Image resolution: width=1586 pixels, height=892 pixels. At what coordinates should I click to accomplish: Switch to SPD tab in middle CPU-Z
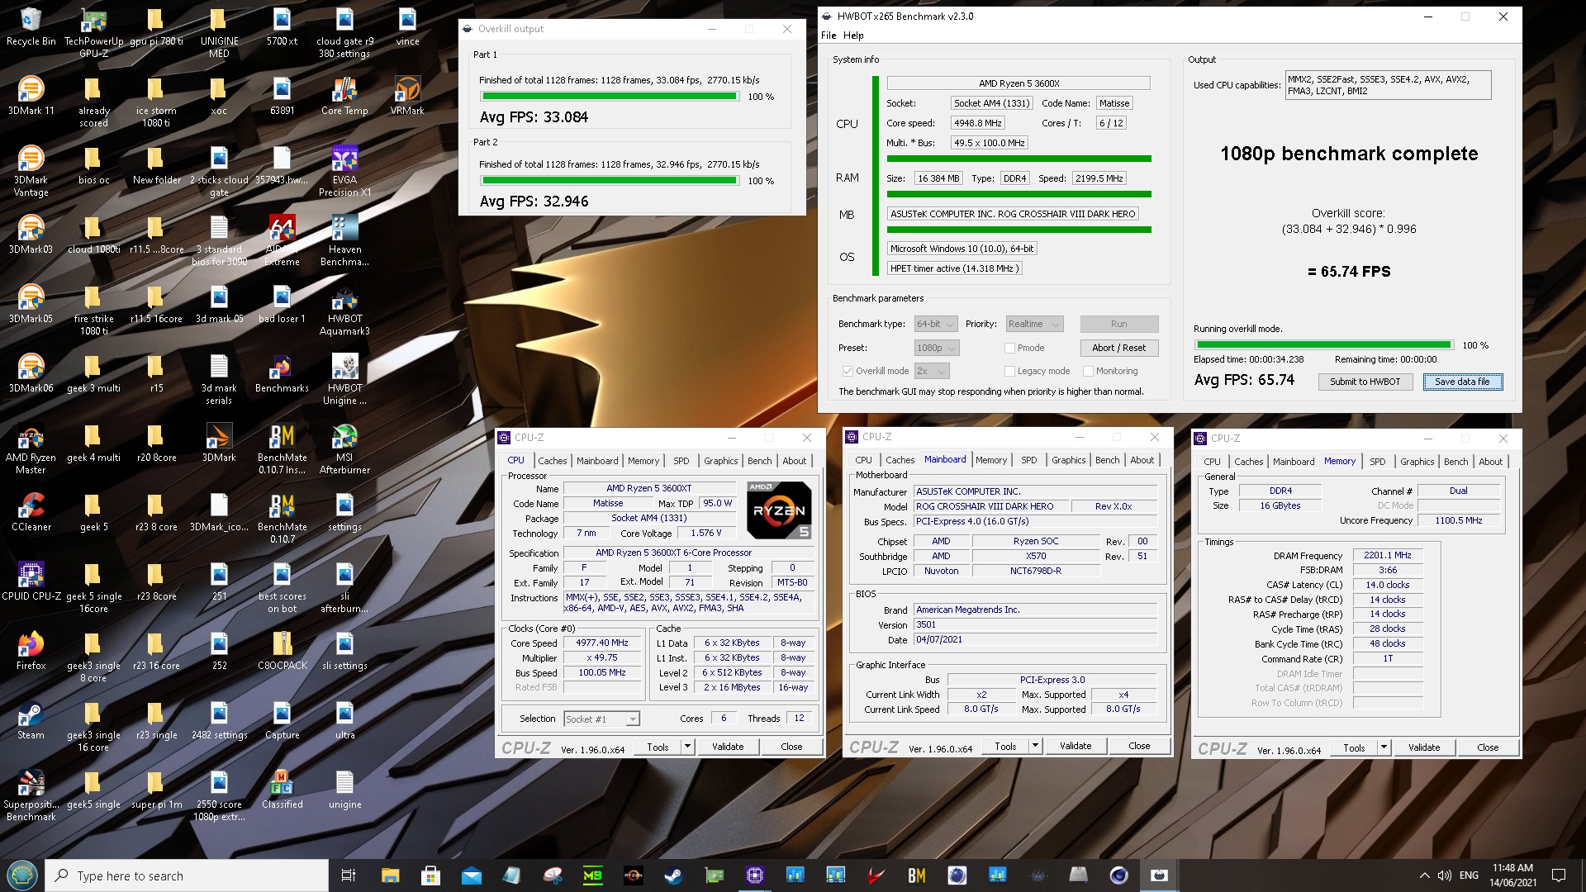pyautogui.click(x=1028, y=460)
